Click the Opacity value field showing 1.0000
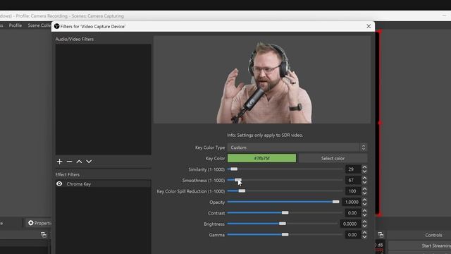Viewport: 451px width, 254px height. coord(352,202)
